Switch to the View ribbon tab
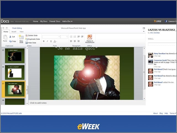Viewport: 177px width, 133px height. coord(22,32)
